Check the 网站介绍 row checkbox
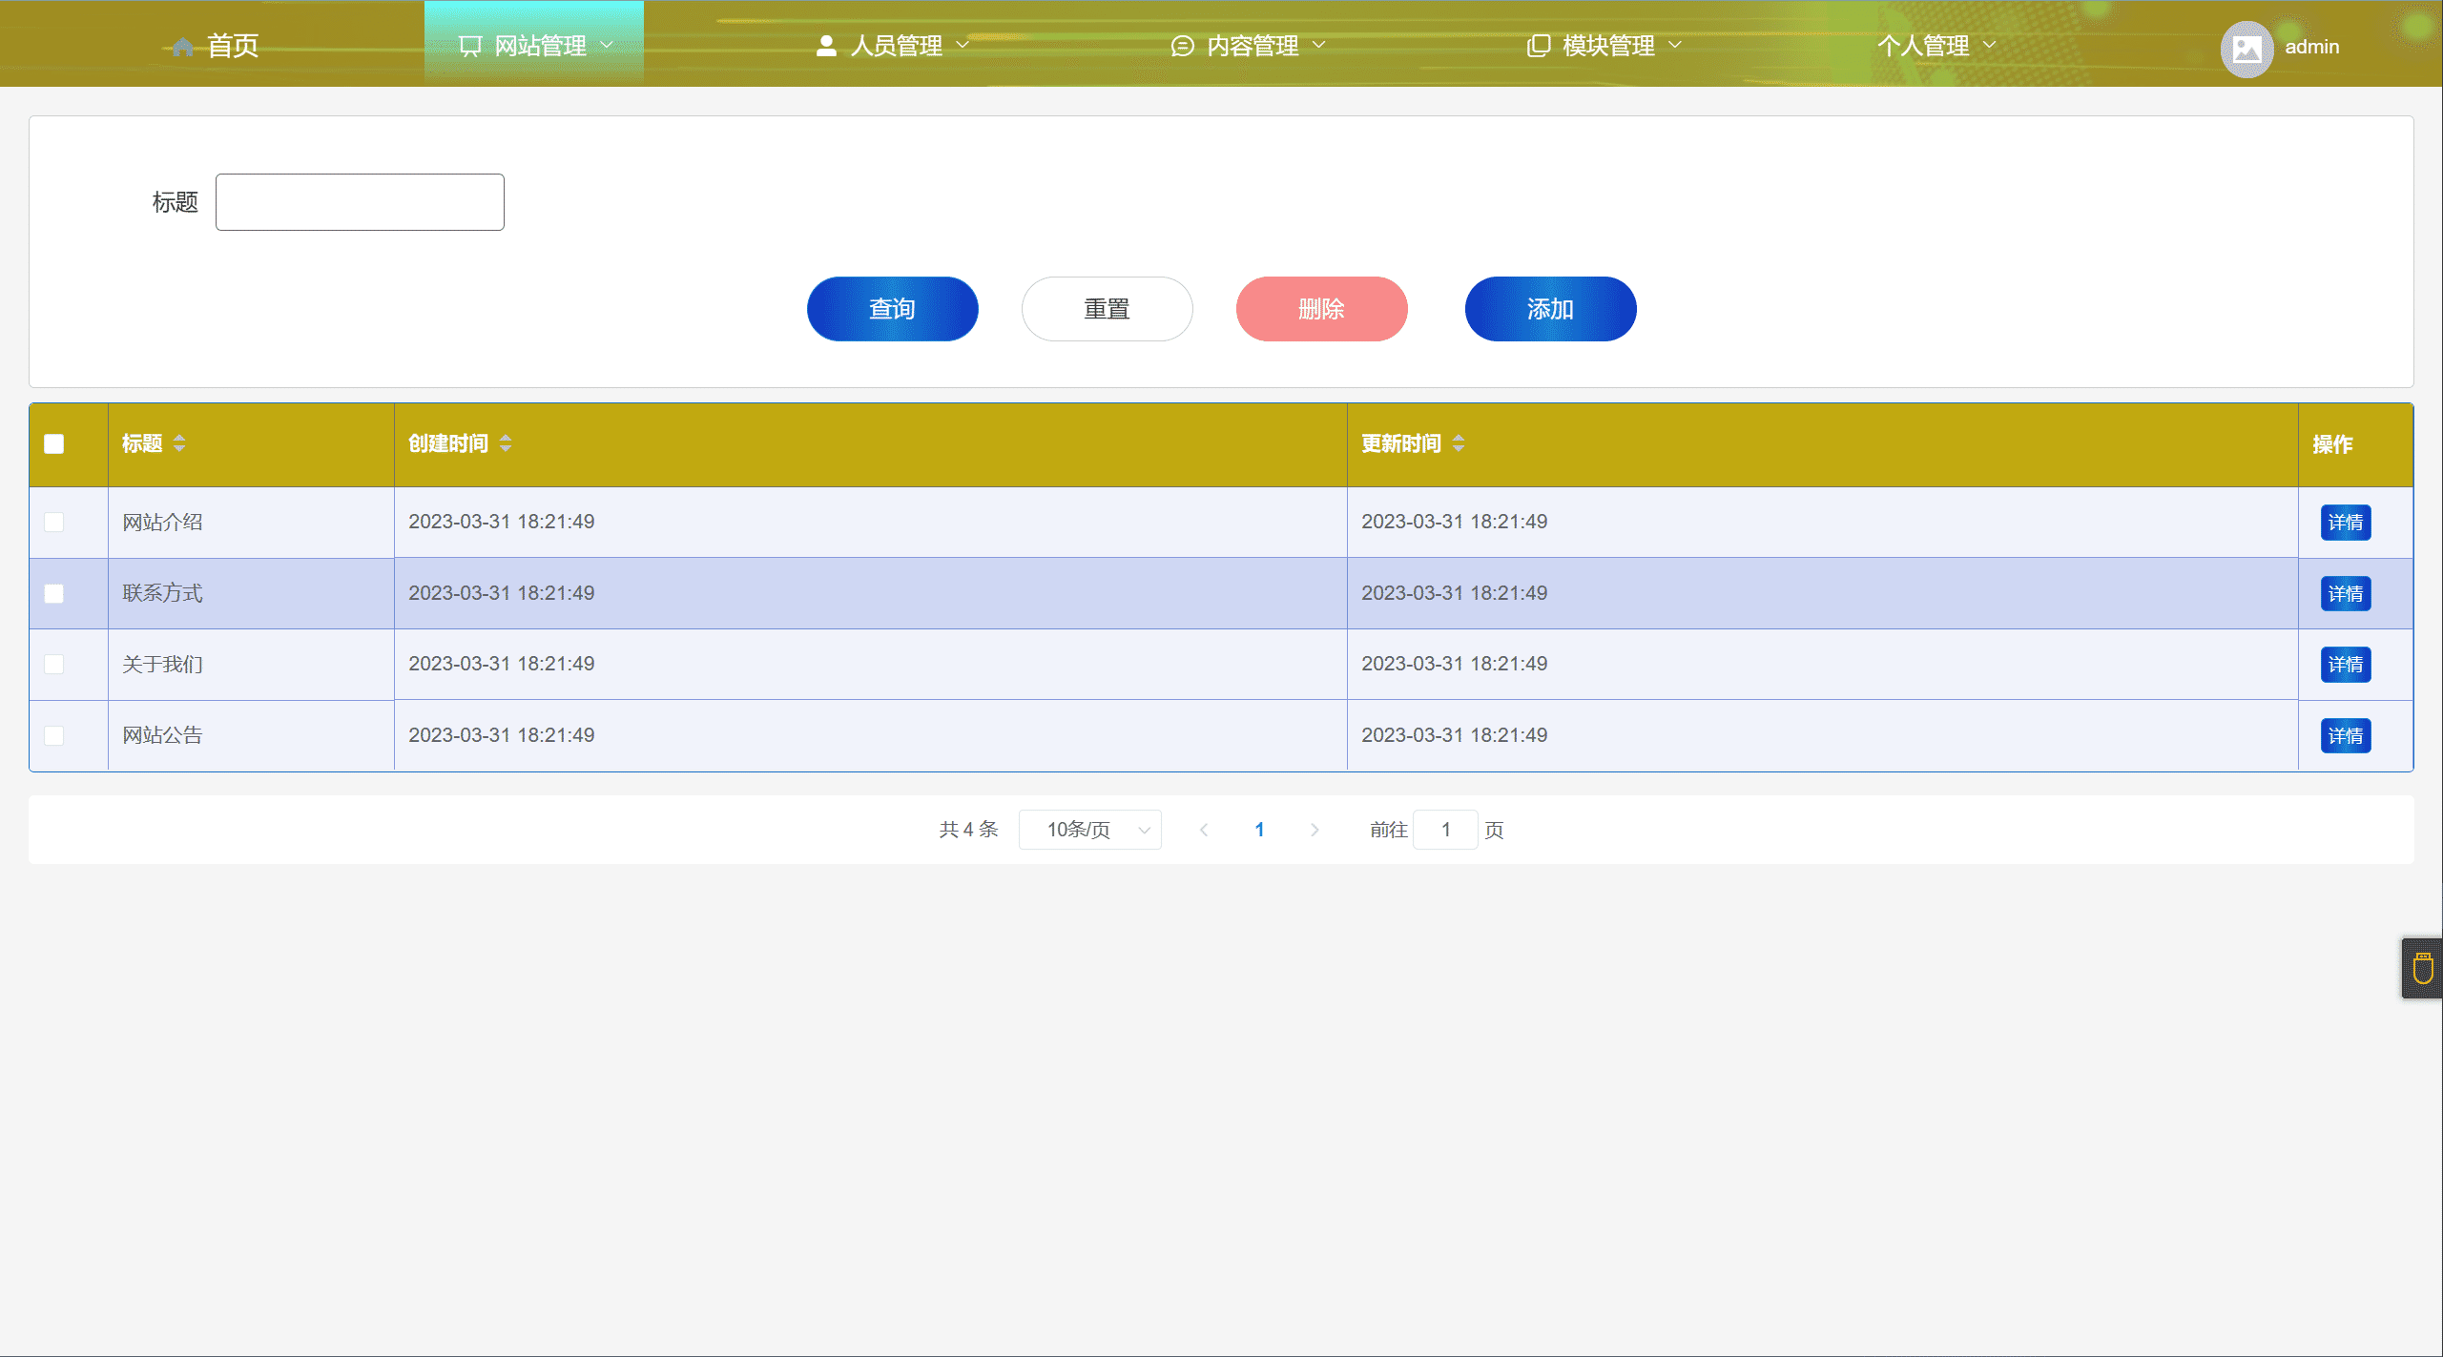Image resolution: width=2443 pixels, height=1357 pixels. click(54, 523)
